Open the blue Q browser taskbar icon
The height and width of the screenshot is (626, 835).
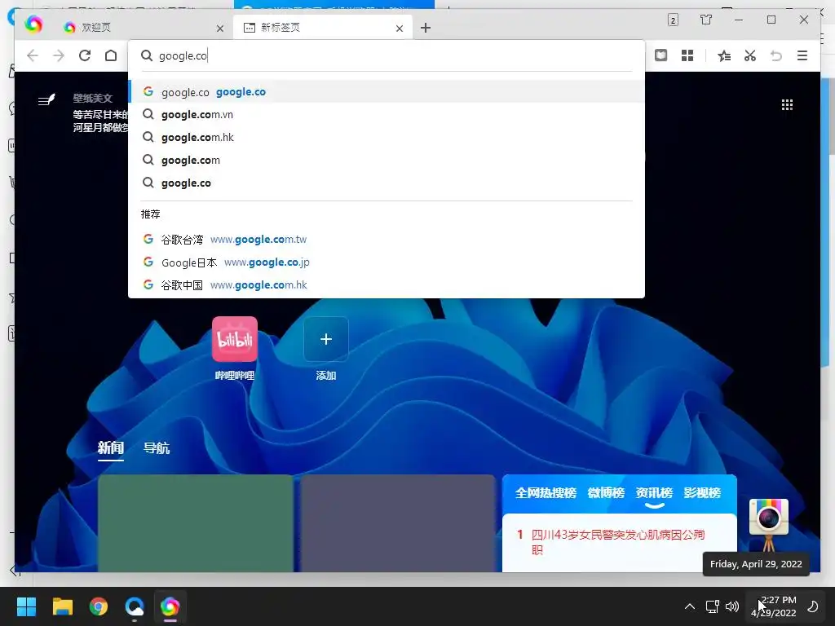(135, 606)
